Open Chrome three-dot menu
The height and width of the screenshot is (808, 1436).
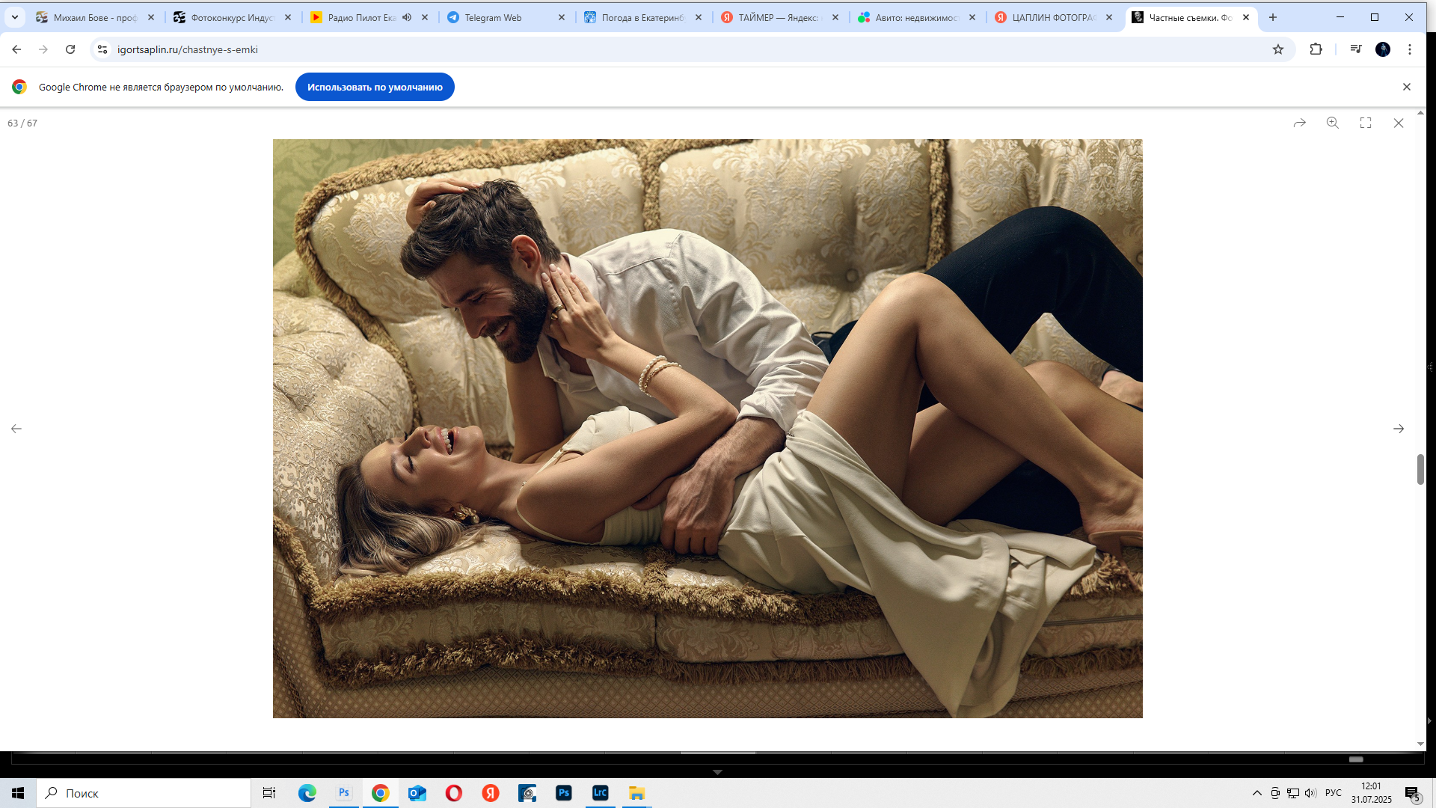[x=1410, y=49]
